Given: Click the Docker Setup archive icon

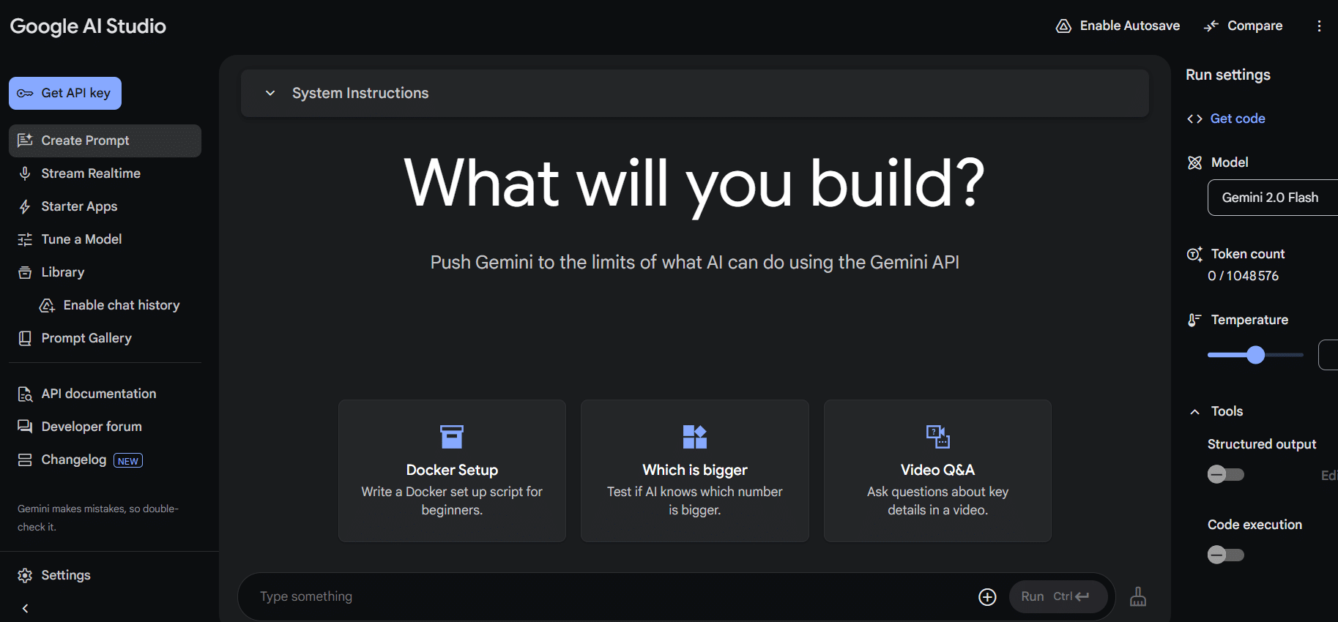Looking at the screenshot, I should click(451, 437).
